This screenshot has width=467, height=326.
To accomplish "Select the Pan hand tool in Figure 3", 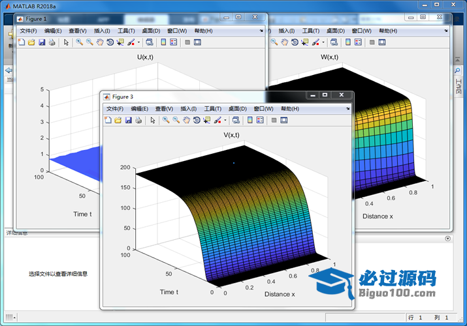I will point(186,120).
